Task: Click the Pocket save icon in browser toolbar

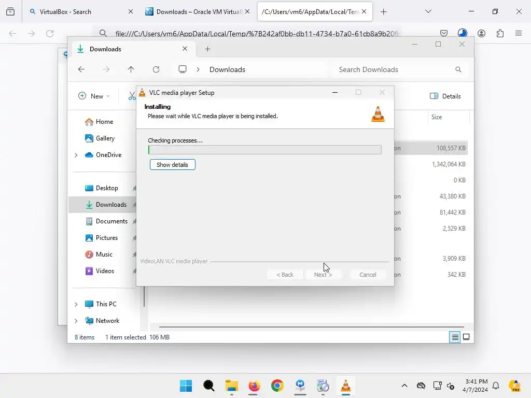Action: tap(444, 33)
